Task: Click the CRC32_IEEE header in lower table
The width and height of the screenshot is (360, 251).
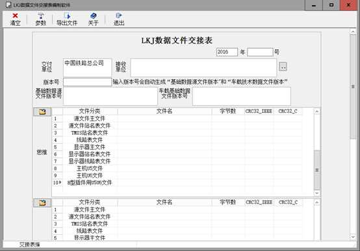Action: [259, 202]
